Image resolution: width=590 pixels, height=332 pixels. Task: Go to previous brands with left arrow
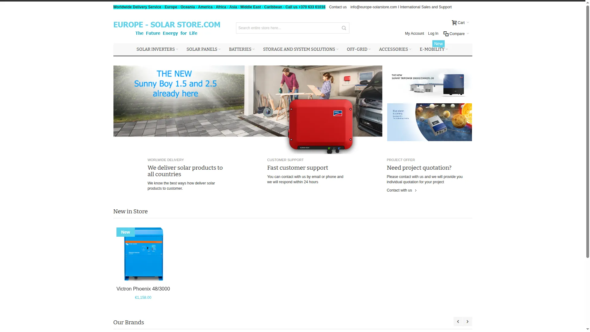(x=458, y=322)
